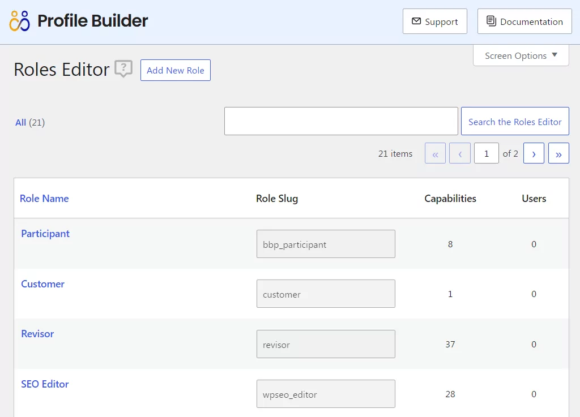Click the bbp_participant slug field
The height and width of the screenshot is (417, 580).
point(326,244)
